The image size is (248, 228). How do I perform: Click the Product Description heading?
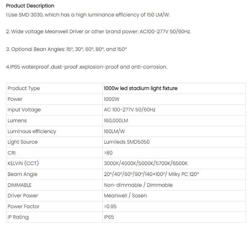(x=30, y=6)
